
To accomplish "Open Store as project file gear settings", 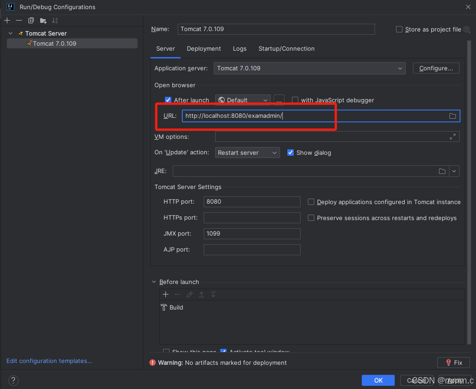I will [x=467, y=29].
